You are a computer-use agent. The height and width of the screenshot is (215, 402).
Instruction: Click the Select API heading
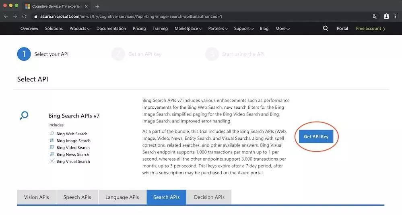(x=33, y=79)
